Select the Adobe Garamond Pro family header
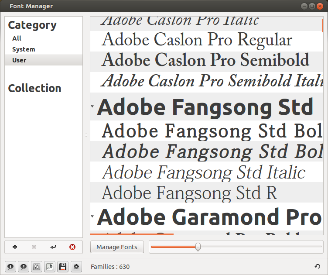 [x=207, y=217]
